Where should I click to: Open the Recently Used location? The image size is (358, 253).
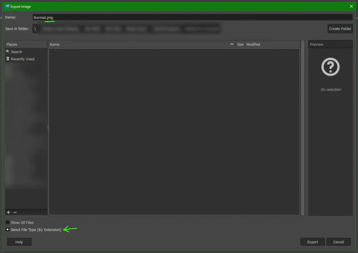pyautogui.click(x=22, y=59)
